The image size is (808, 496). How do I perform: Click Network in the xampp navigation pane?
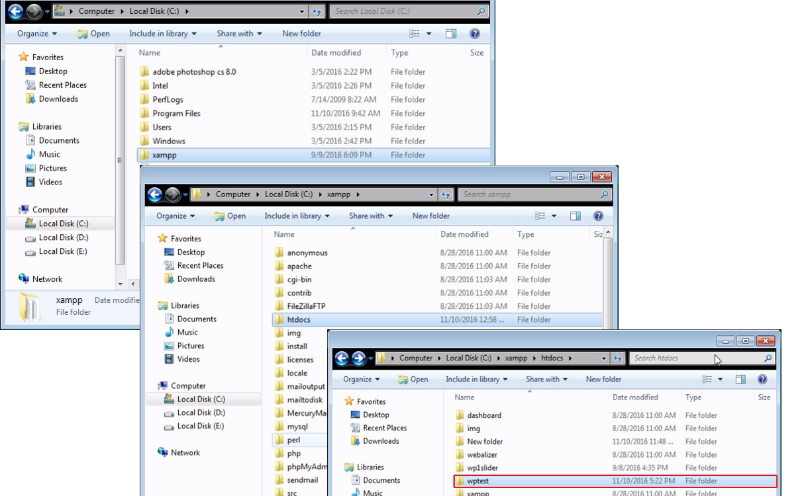[185, 453]
